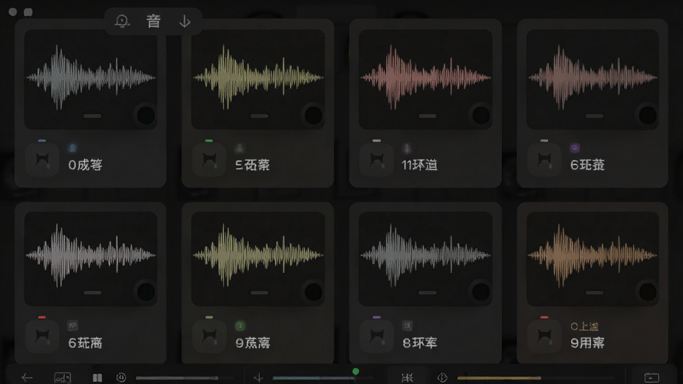Select the grey waveform above 0成等
This screenshot has height=384, width=683.
[91, 77]
